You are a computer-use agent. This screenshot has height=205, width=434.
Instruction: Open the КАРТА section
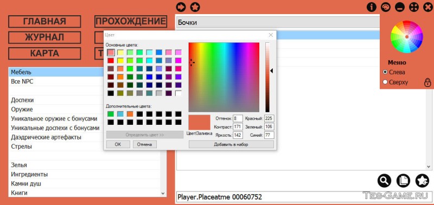pos(44,53)
